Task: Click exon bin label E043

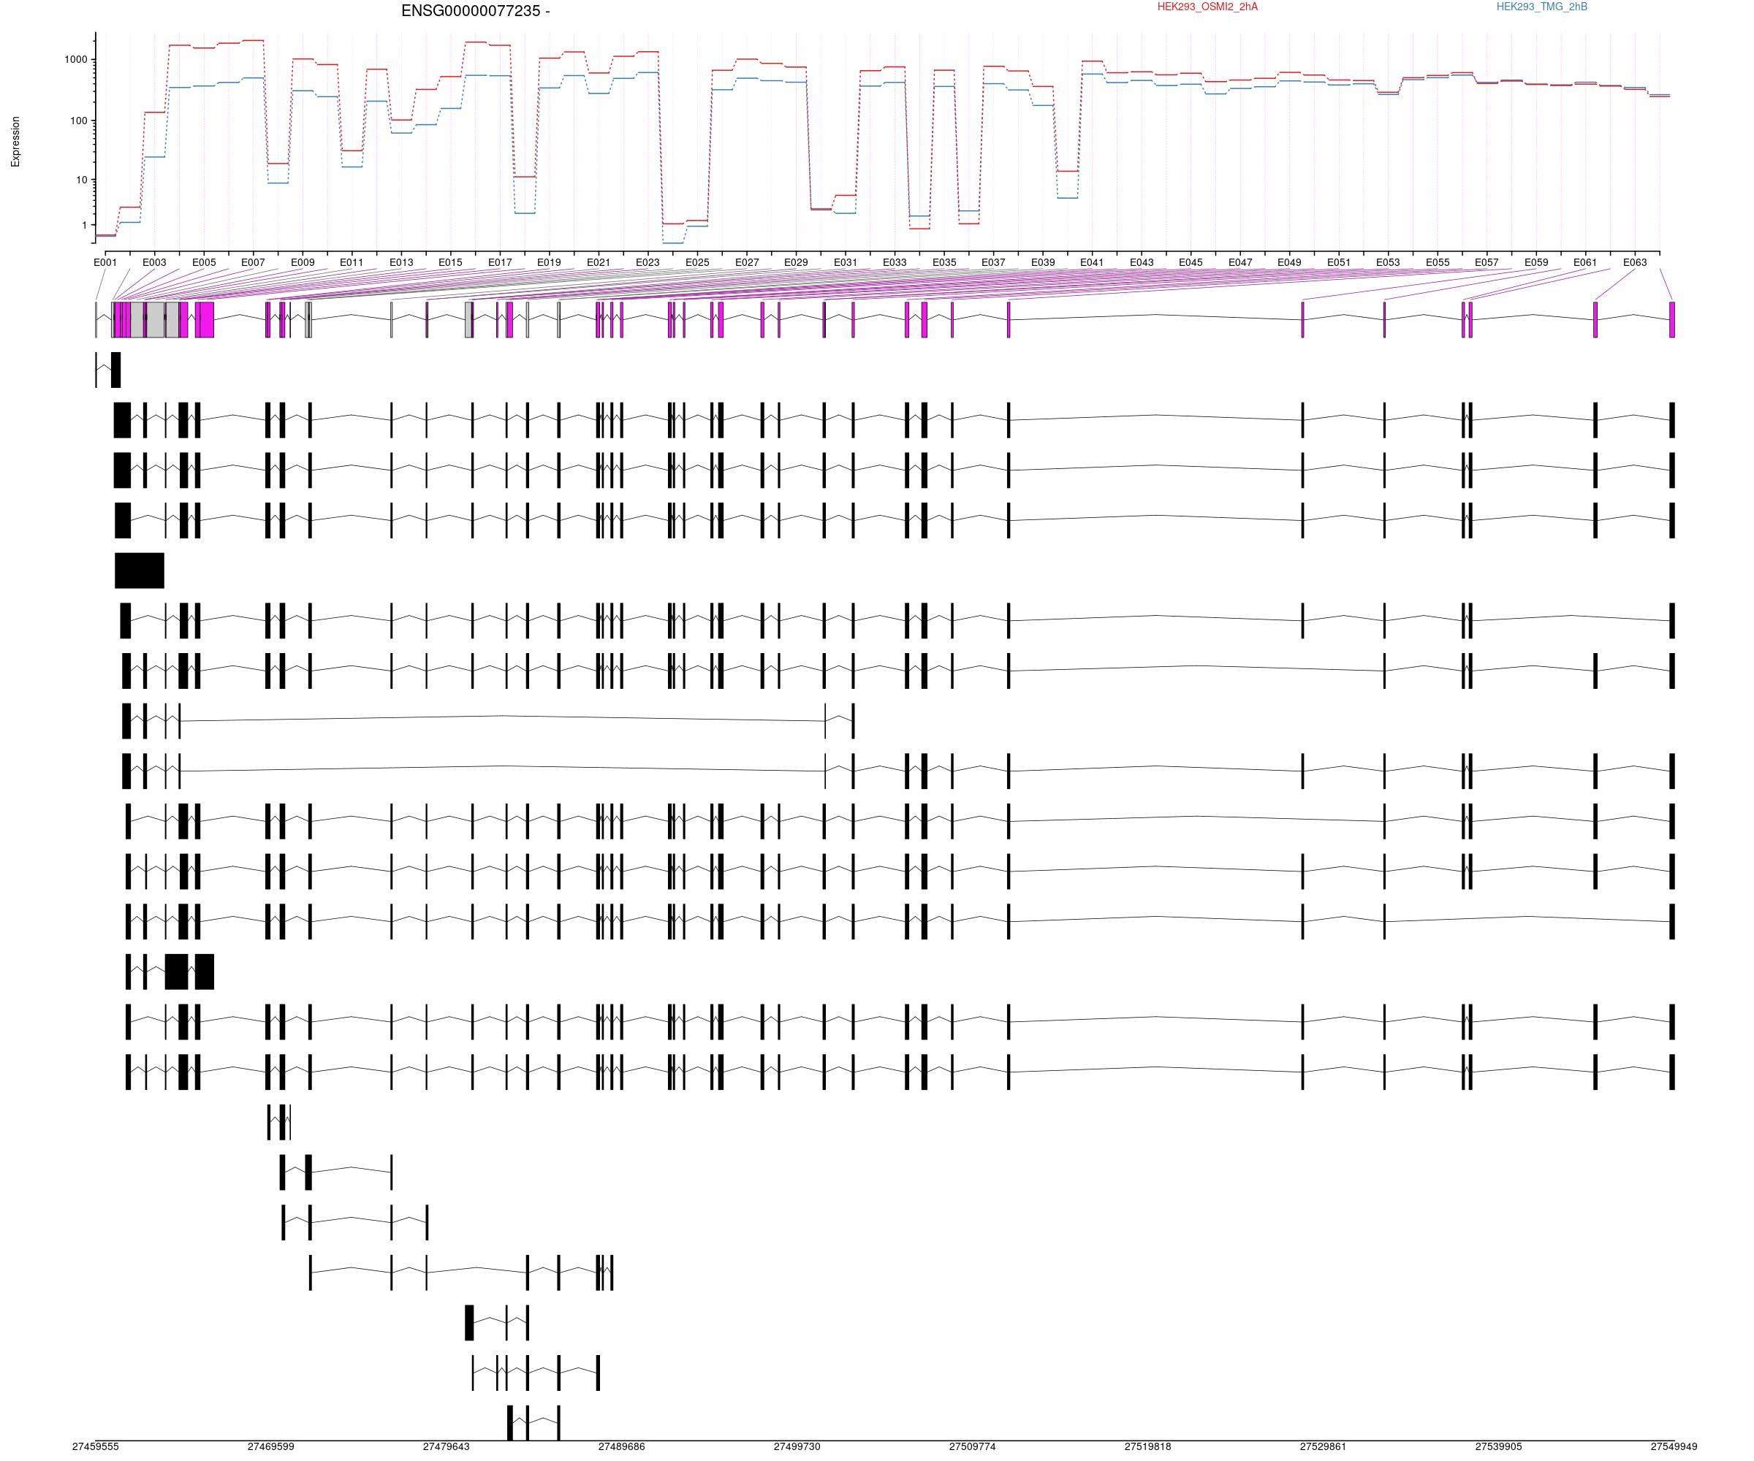Action: pos(1141,262)
